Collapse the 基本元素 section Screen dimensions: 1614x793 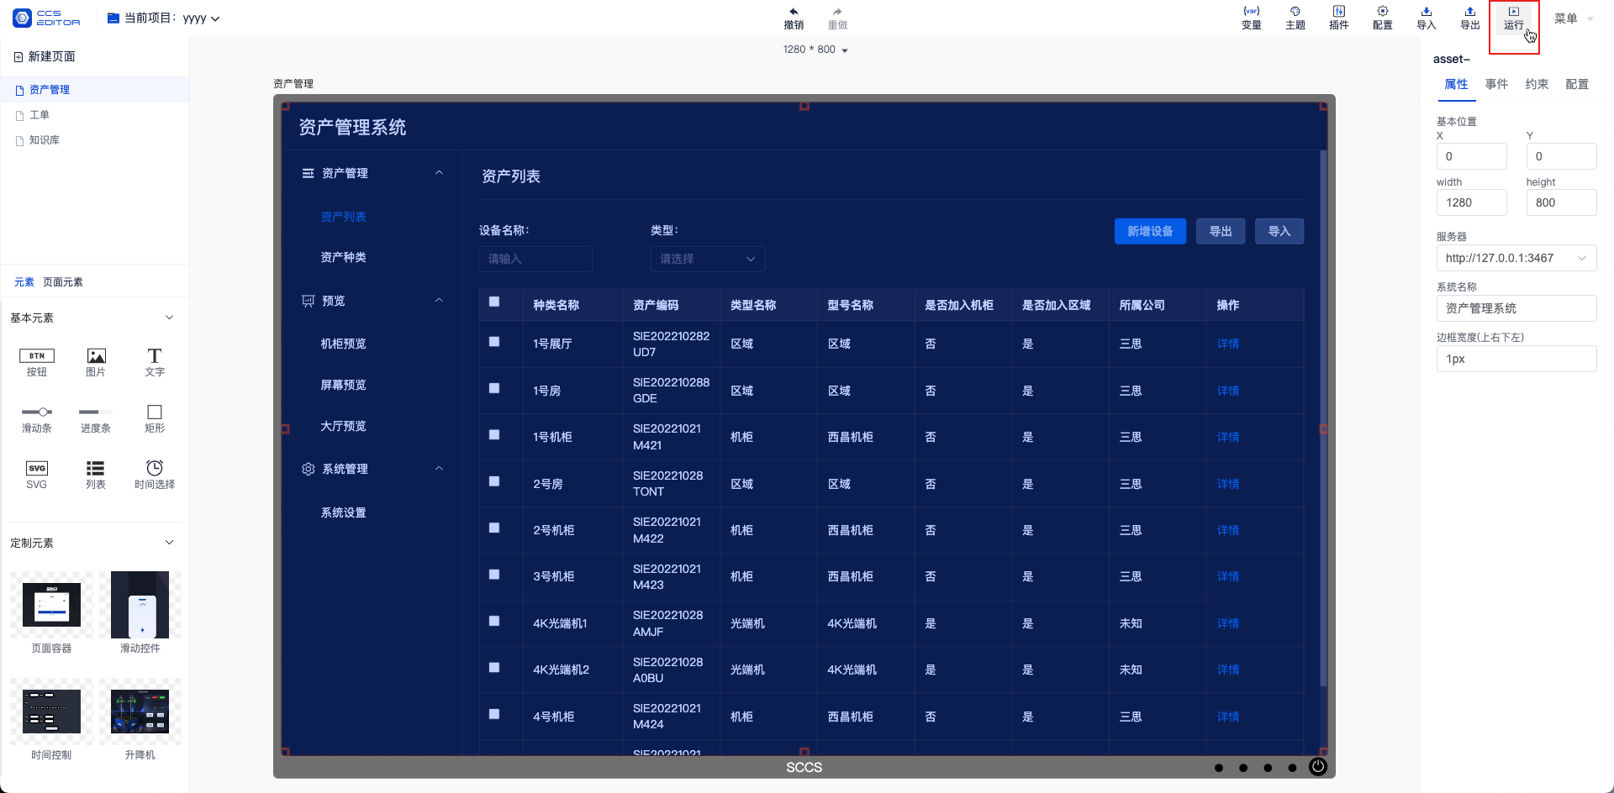pyautogui.click(x=169, y=318)
